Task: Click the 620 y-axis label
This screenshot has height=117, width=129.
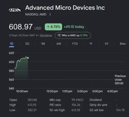Action: click(11, 53)
